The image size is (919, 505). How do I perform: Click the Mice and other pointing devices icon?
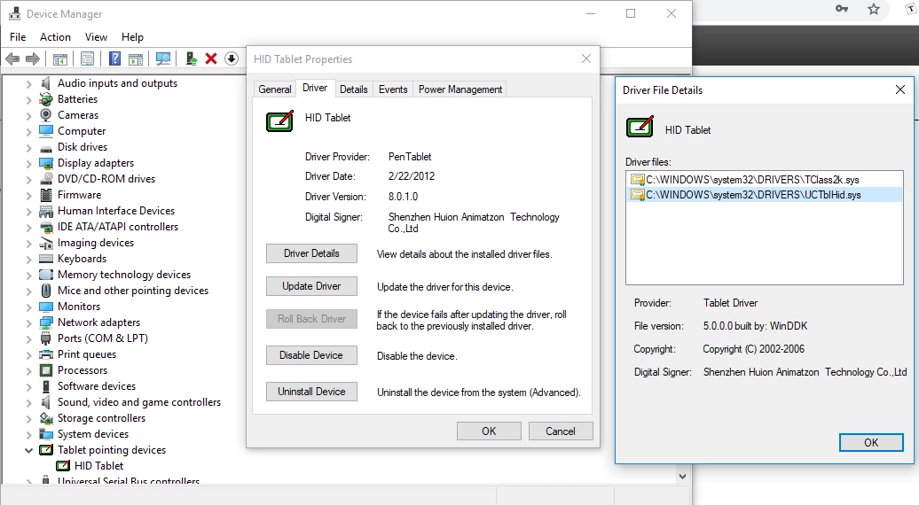(46, 291)
